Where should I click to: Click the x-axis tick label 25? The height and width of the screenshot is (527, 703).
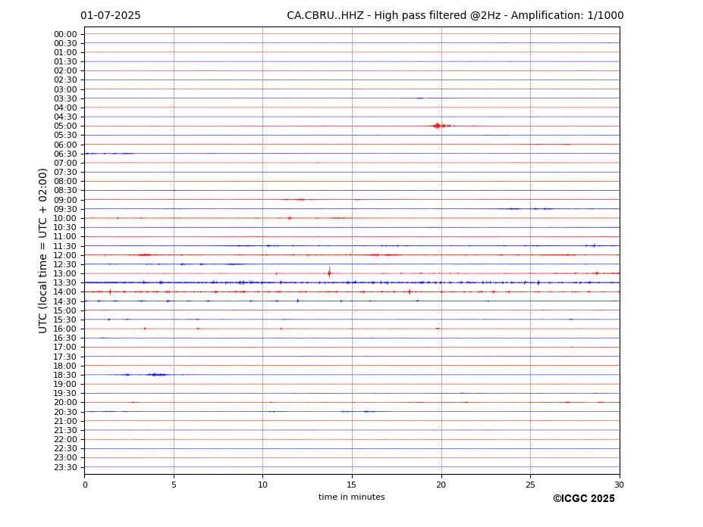tap(530, 485)
